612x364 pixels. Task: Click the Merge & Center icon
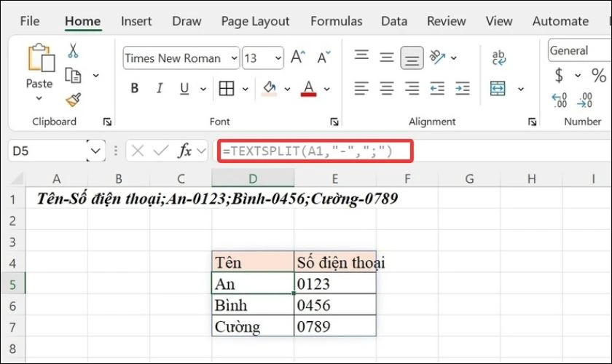498,89
